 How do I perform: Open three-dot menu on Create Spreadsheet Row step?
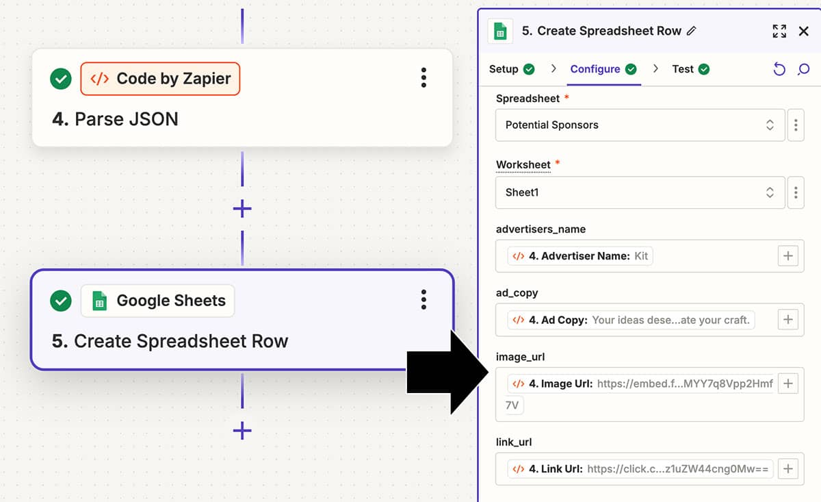pyautogui.click(x=423, y=299)
